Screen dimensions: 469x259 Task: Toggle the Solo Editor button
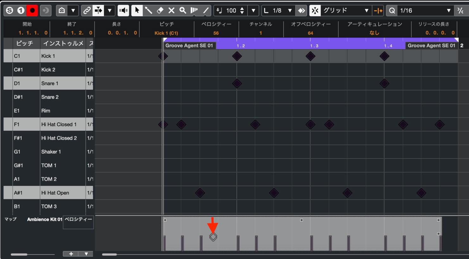point(10,10)
